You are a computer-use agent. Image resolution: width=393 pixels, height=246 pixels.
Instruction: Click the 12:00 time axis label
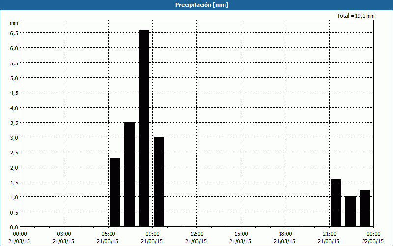[197, 234]
